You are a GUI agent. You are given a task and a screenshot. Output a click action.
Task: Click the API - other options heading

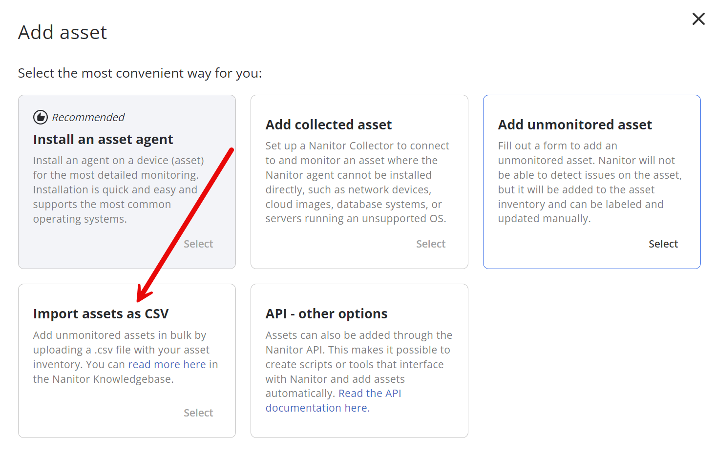tap(326, 313)
